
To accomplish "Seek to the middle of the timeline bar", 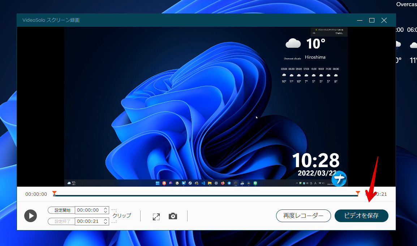I will tap(206, 196).
